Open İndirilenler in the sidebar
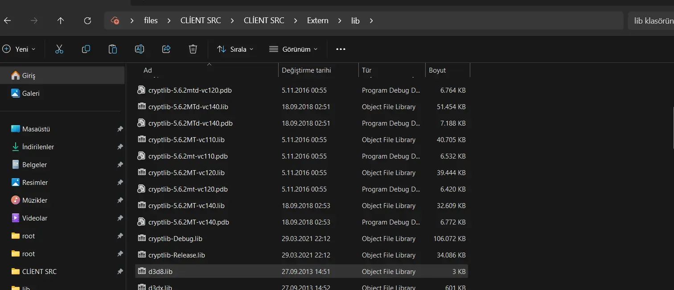 point(38,147)
